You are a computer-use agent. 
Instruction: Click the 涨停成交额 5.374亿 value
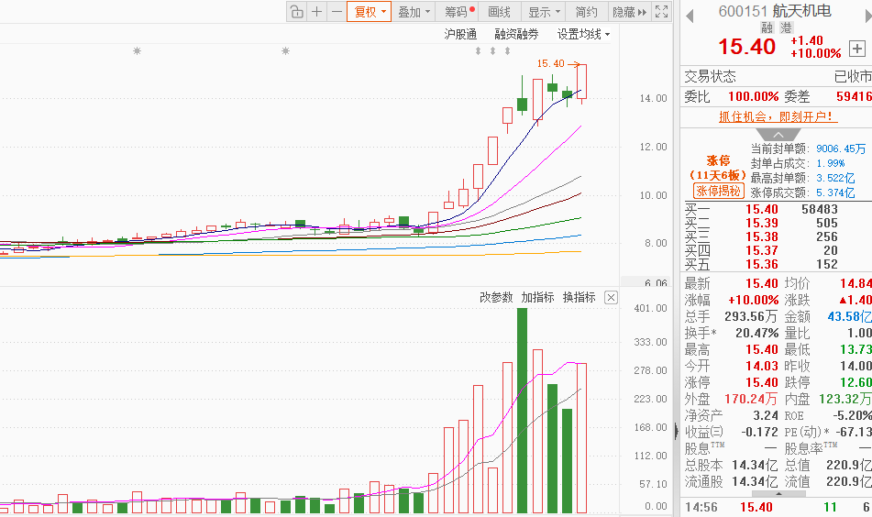(x=835, y=192)
